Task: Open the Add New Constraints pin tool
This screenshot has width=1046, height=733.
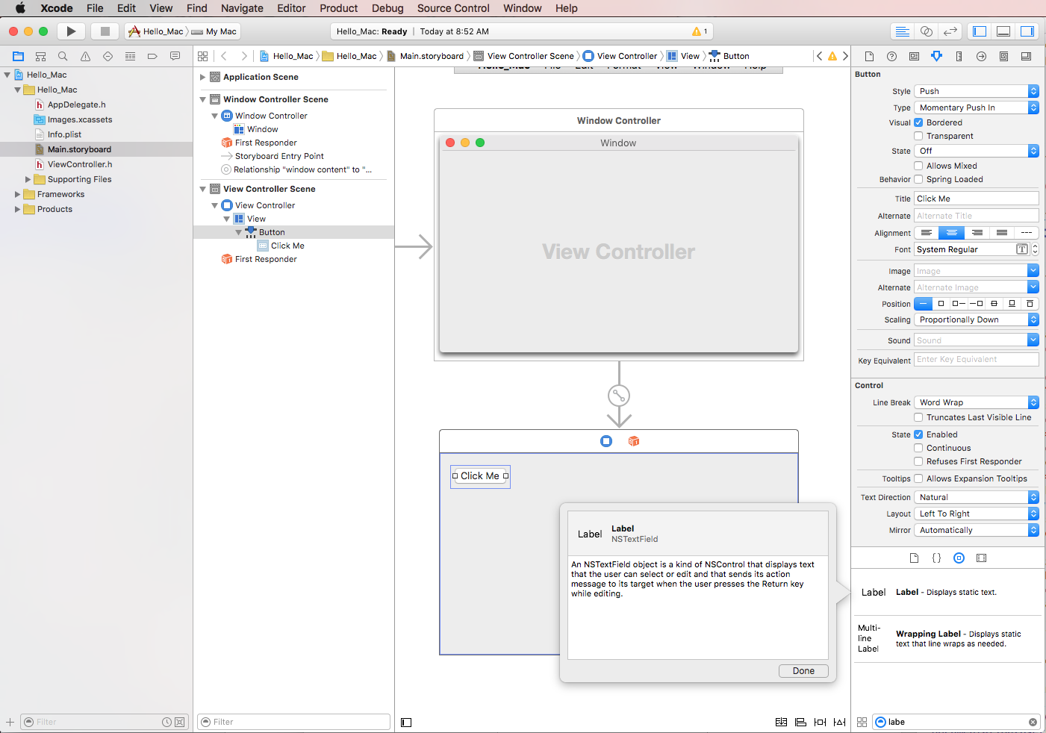Action: click(x=819, y=722)
